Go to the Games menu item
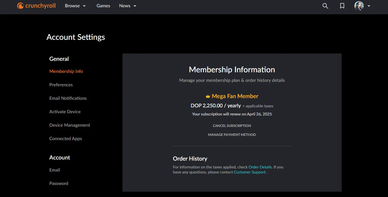The image size is (388, 197). pos(103,6)
